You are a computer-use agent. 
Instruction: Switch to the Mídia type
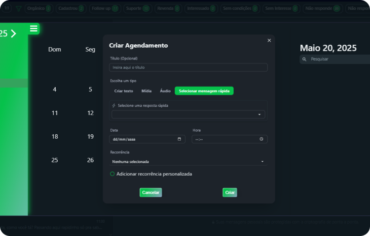coord(147,91)
